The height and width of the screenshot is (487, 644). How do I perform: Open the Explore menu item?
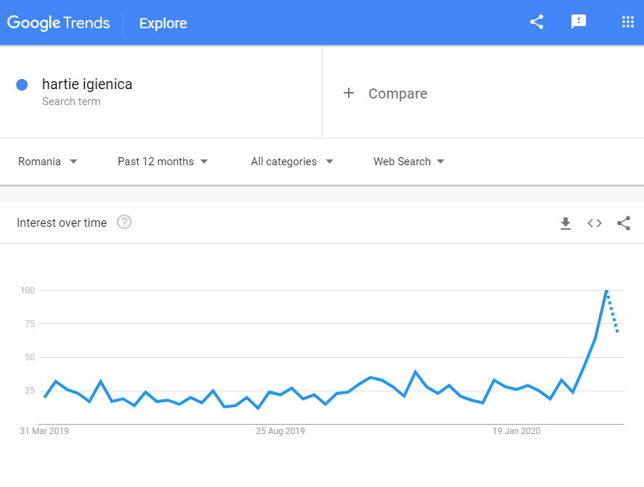(x=162, y=23)
